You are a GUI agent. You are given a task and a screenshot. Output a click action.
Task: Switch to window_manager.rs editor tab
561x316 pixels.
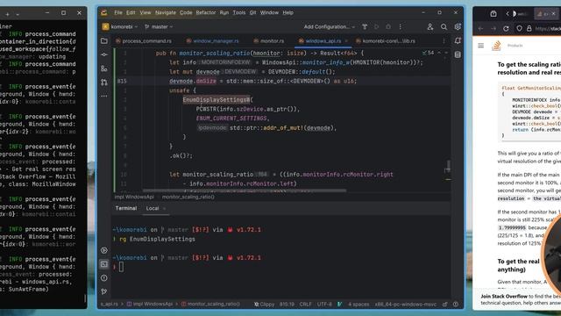point(212,41)
